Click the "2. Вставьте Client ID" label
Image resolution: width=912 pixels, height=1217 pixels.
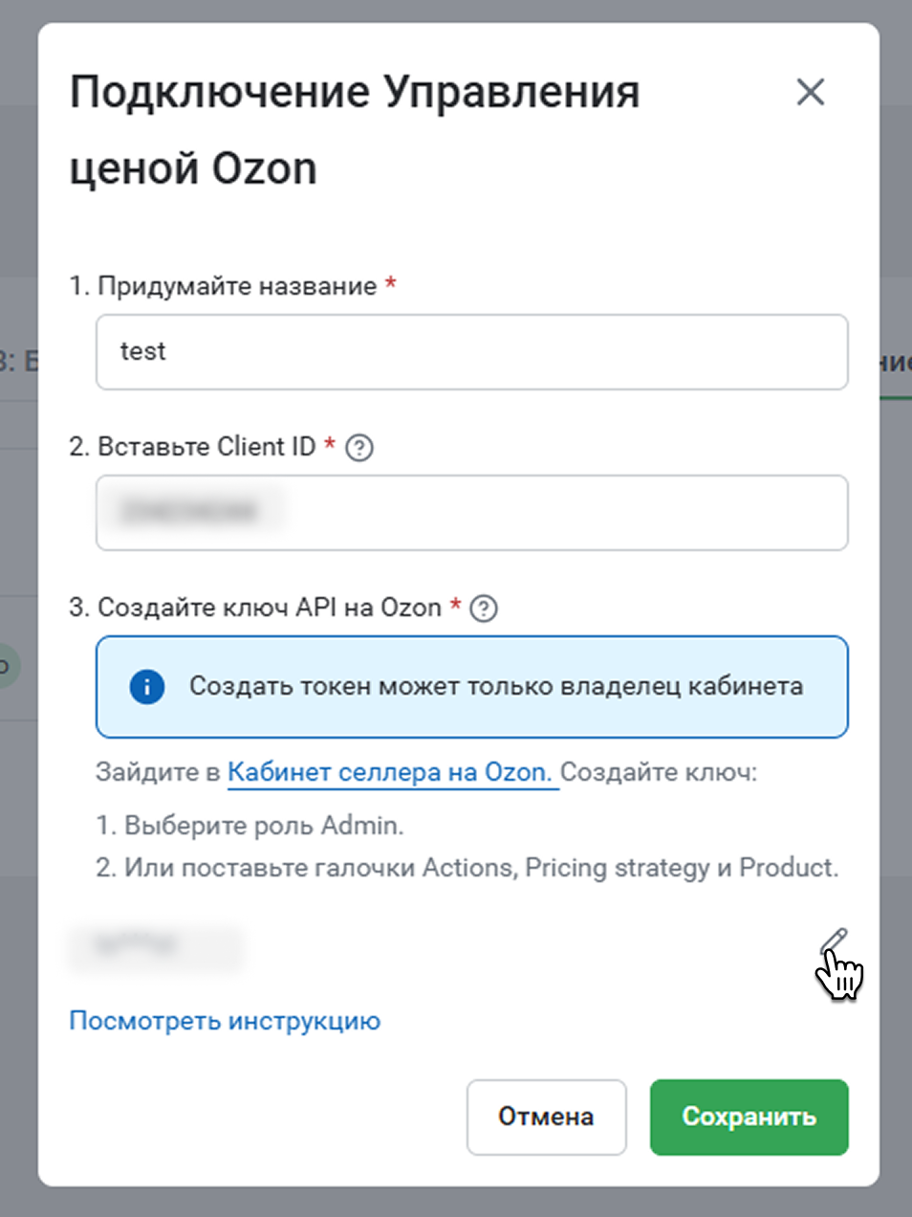tap(192, 447)
